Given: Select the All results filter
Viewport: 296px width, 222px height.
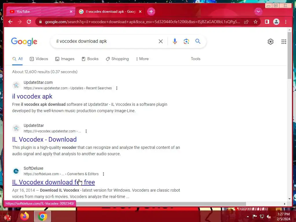Looking at the screenshot, I should click(x=17, y=59).
